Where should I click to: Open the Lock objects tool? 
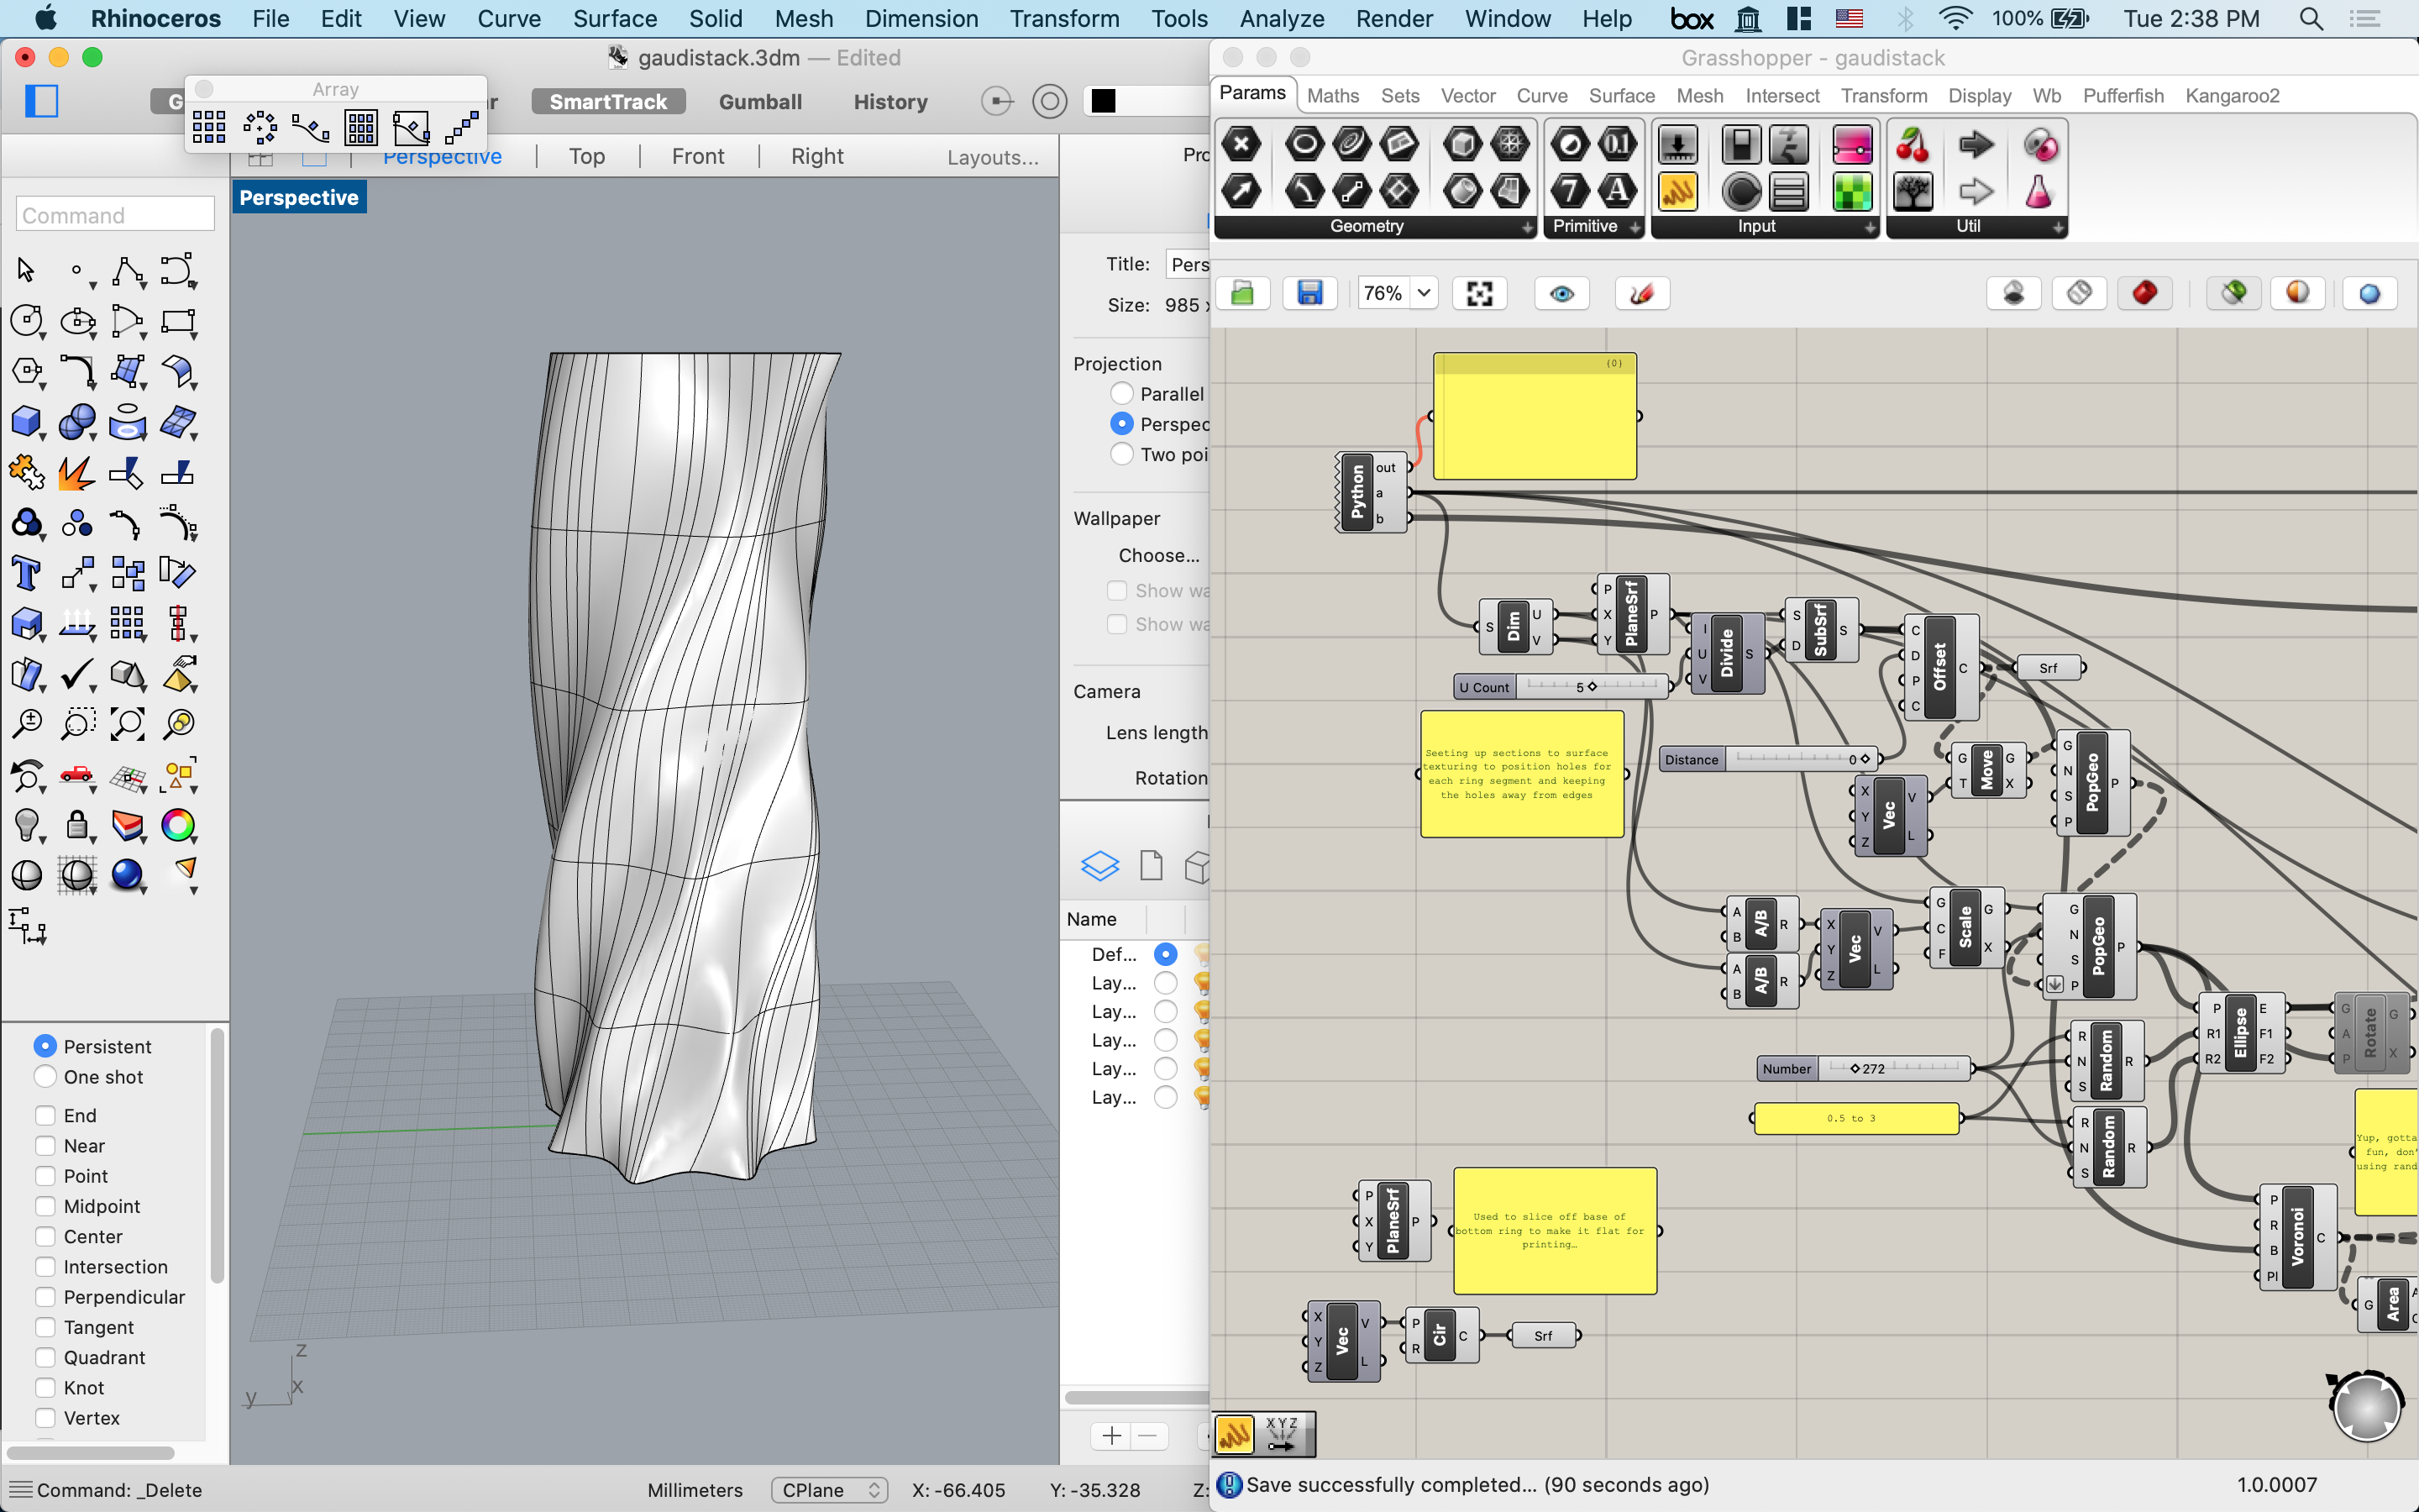point(77,825)
